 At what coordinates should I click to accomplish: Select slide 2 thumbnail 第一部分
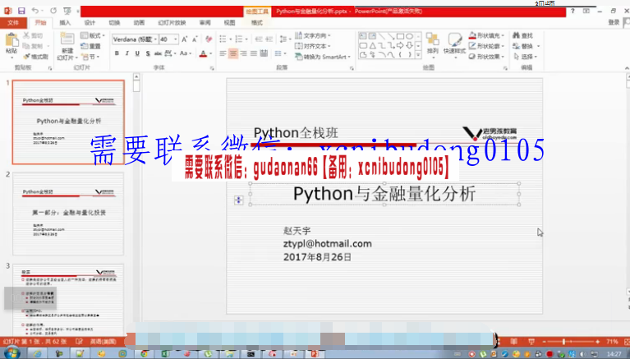coord(68,214)
